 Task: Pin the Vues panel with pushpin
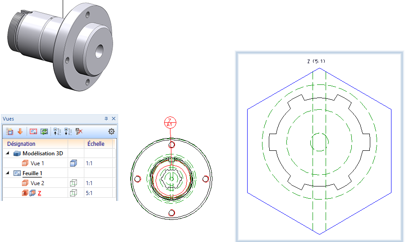point(106,118)
